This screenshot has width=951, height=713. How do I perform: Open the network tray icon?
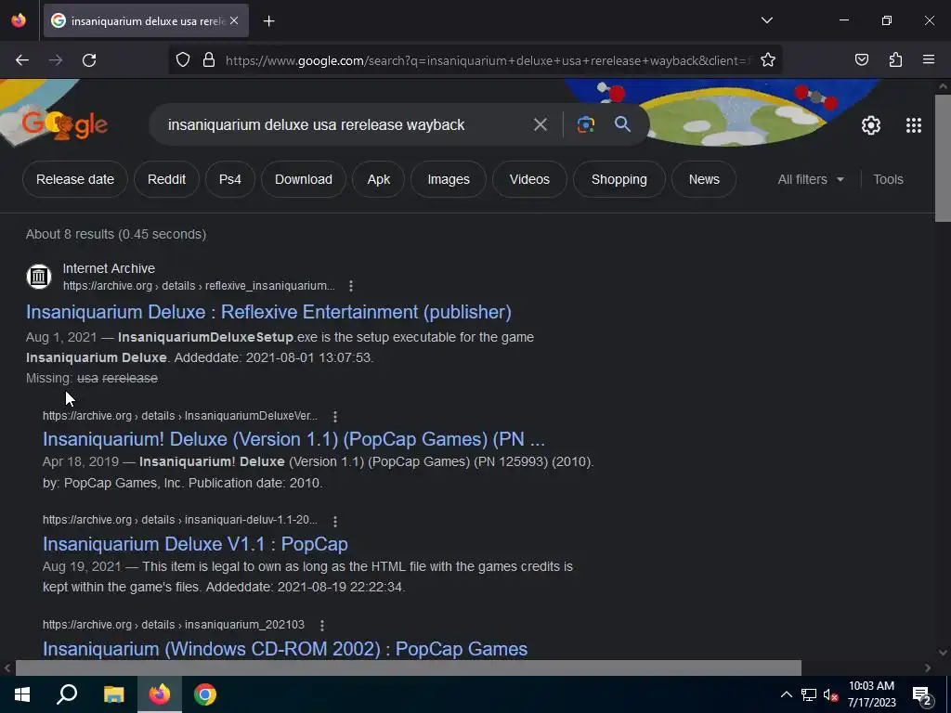point(809,694)
